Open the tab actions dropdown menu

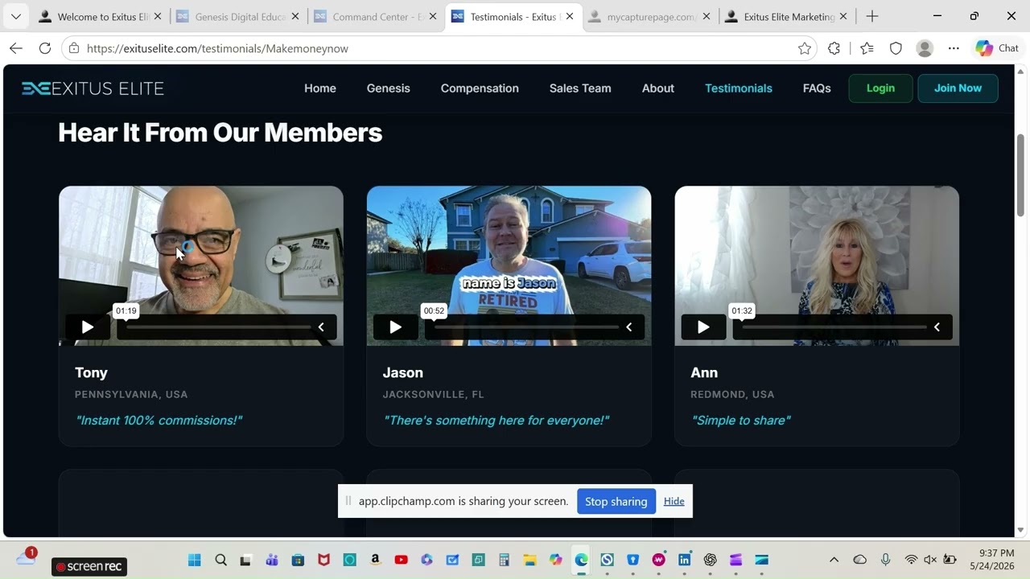point(15,16)
